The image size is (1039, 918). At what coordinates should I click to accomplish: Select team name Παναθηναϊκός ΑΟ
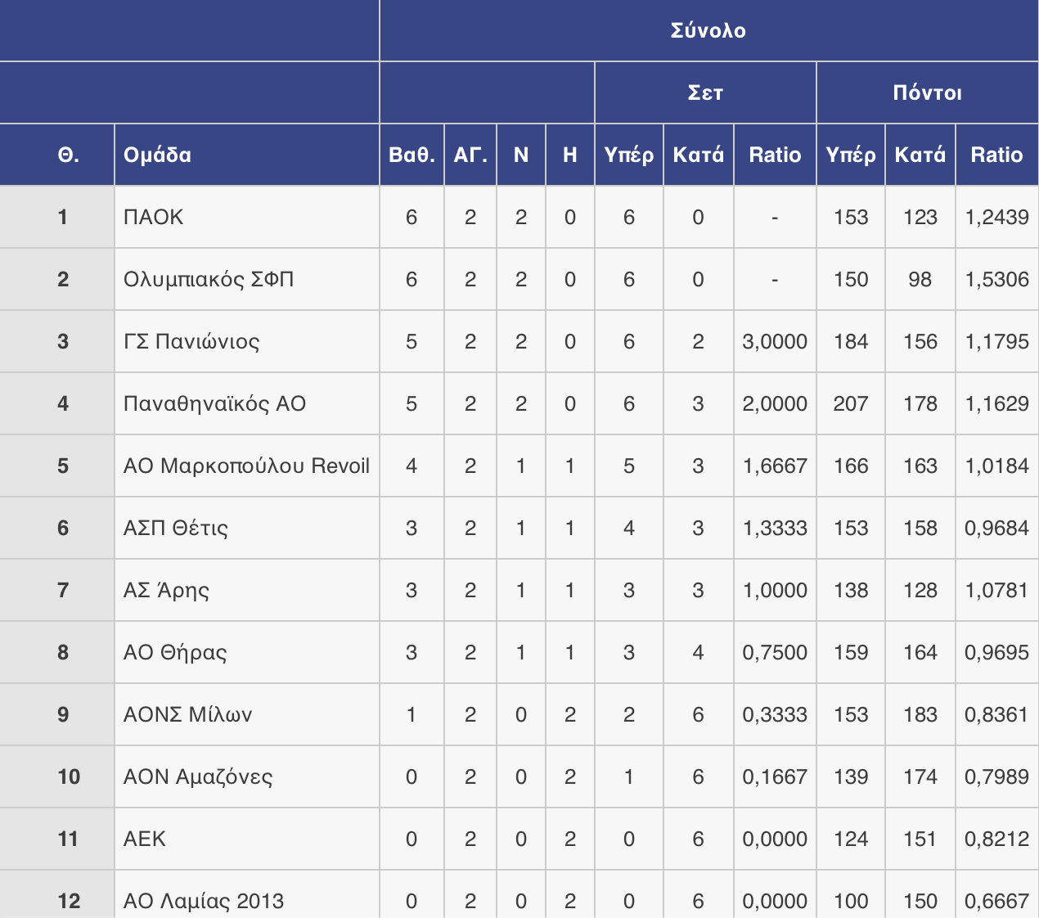pos(214,403)
